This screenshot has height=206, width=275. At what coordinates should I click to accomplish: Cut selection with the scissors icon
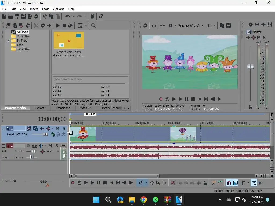[x=45, y=16]
